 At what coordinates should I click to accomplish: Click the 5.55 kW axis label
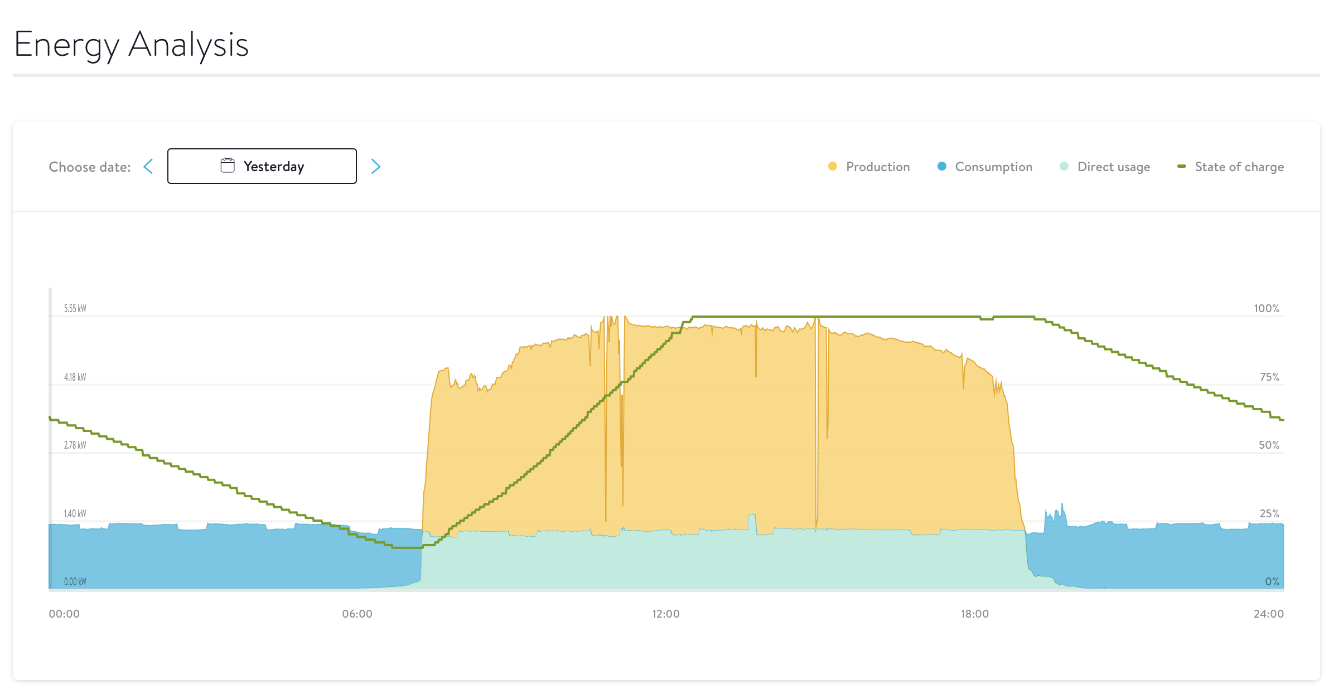[75, 308]
